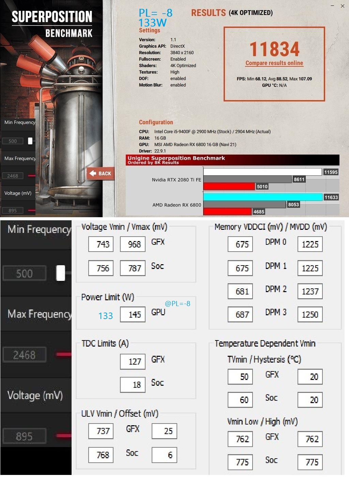Select the Soc Voltage Vmax field 787

click(x=133, y=268)
